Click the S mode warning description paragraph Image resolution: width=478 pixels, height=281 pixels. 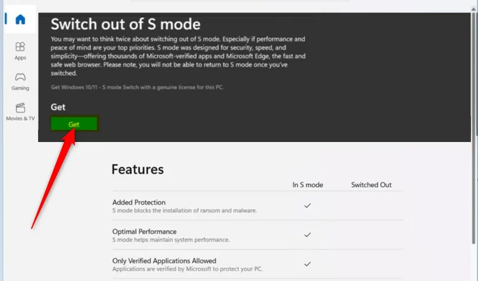click(178, 56)
